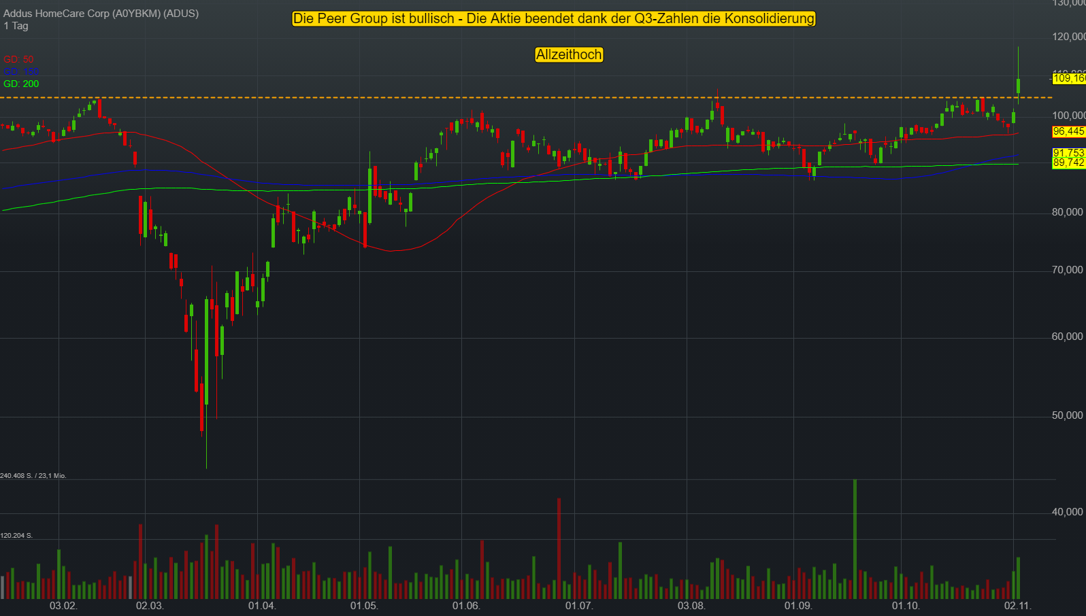Click the 03.08. date axis label

(691, 606)
